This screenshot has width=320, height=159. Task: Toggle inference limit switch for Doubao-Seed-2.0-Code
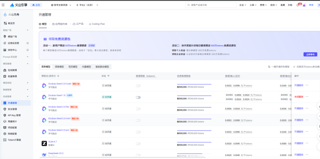pos(138,86)
